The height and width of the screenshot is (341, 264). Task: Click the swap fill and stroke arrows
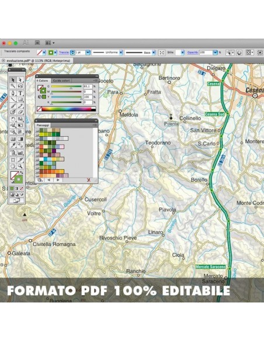click(21, 172)
